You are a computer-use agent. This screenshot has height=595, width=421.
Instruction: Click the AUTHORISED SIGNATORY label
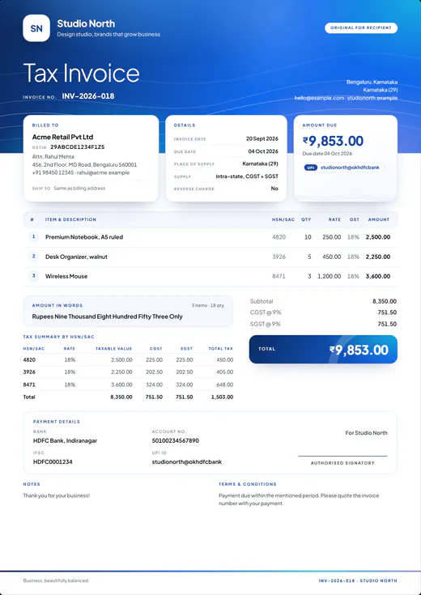coord(342,463)
